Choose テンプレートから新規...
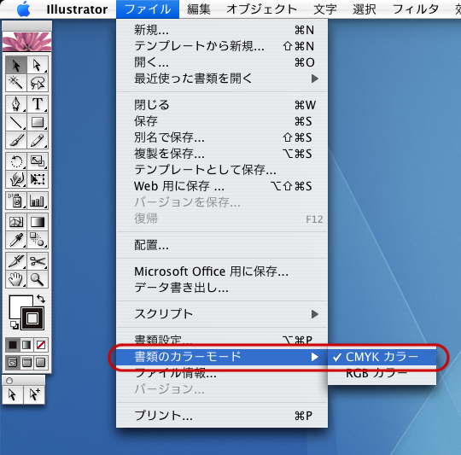The height and width of the screenshot is (455, 461). pos(222,46)
